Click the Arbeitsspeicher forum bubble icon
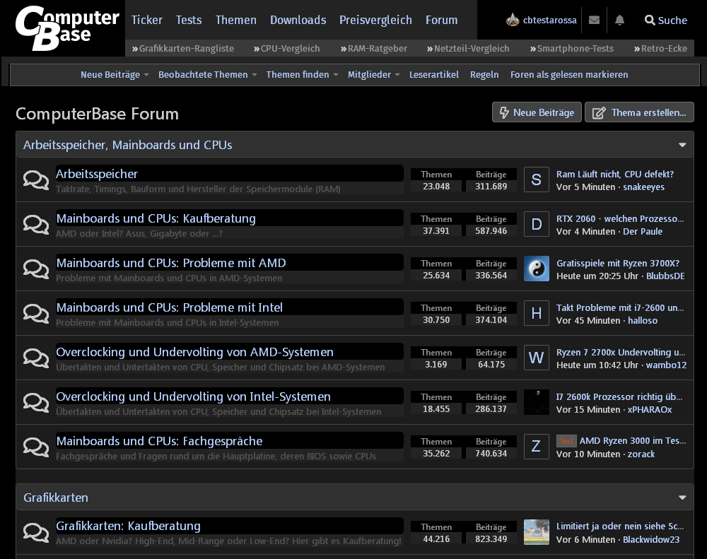Screen dimensions: 707x559 36,180
